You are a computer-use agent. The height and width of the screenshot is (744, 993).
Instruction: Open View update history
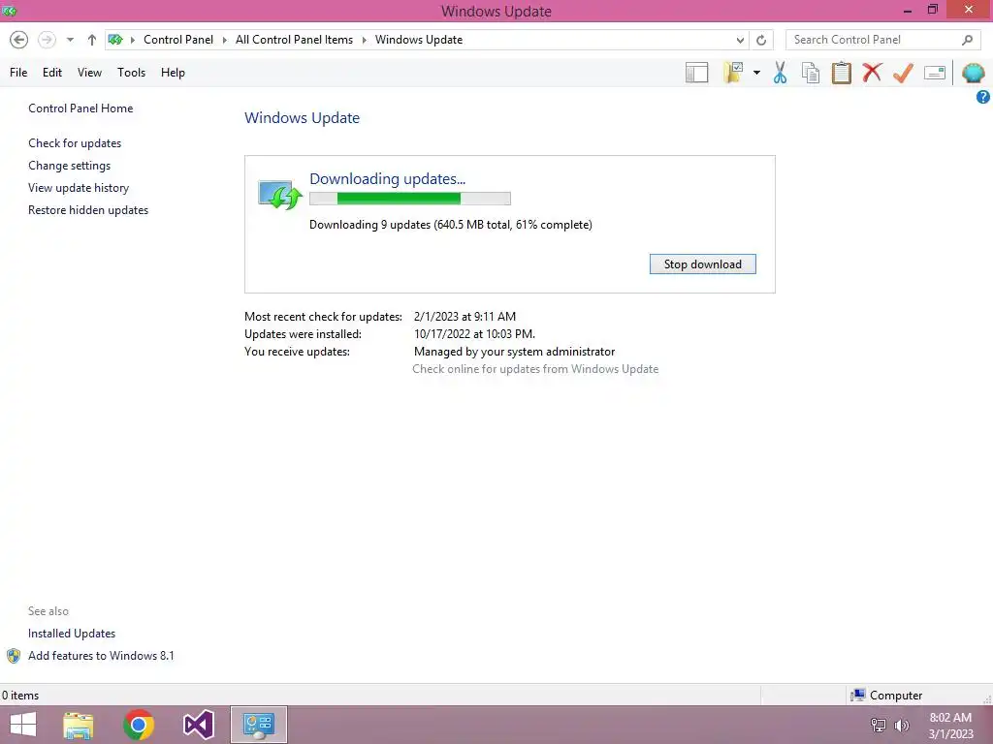click(x=79, y=188)
